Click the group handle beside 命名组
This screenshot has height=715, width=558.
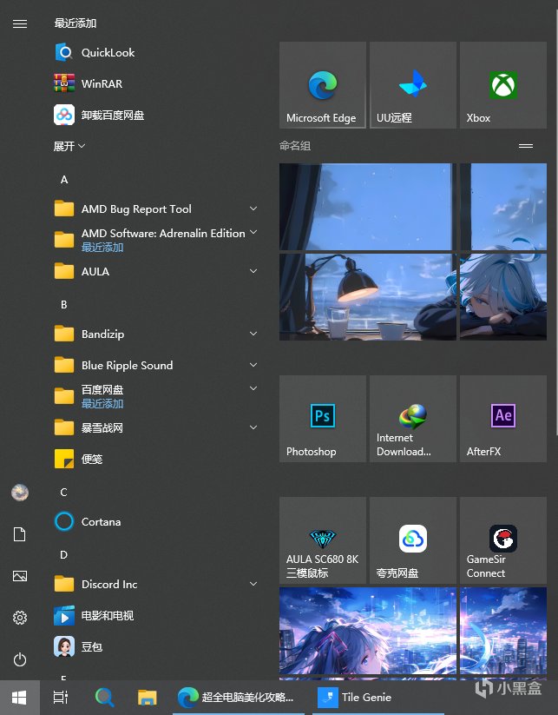526,146
